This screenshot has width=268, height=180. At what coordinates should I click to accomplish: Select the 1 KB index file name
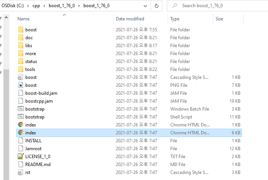pos(31,125)
